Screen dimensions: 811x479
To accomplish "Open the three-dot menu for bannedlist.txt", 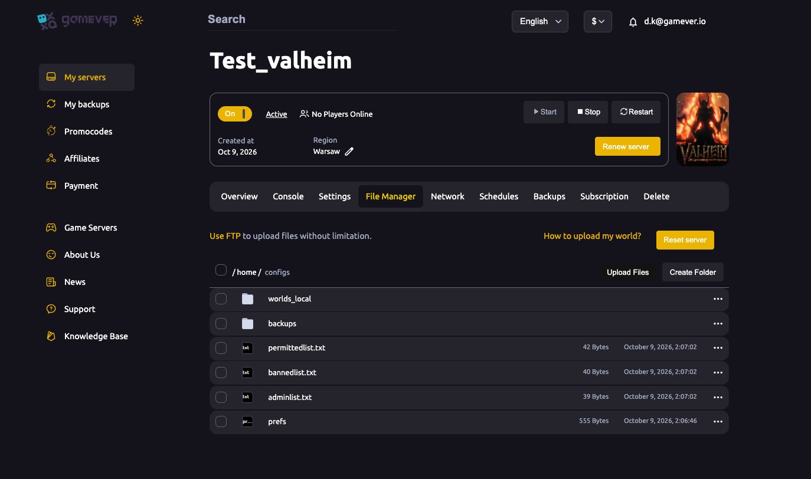I will [x=718, y=373].
